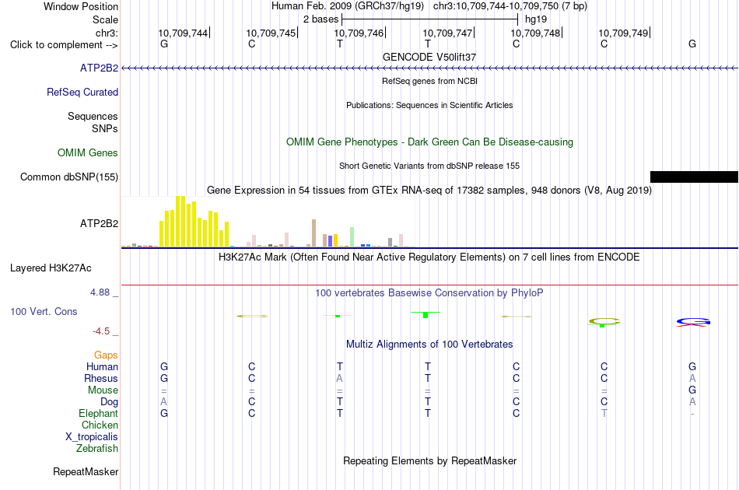Click the 2 bases scale bar
The height and width of the screenshot is (490, 739).
430,19
